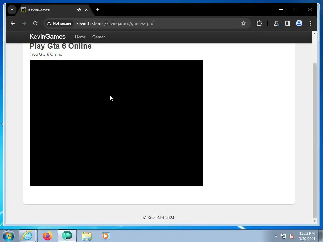Screen dimensions: 323x242
Task: Click the © KevinNet 2024 footer
Action: [x=159, y=218]
